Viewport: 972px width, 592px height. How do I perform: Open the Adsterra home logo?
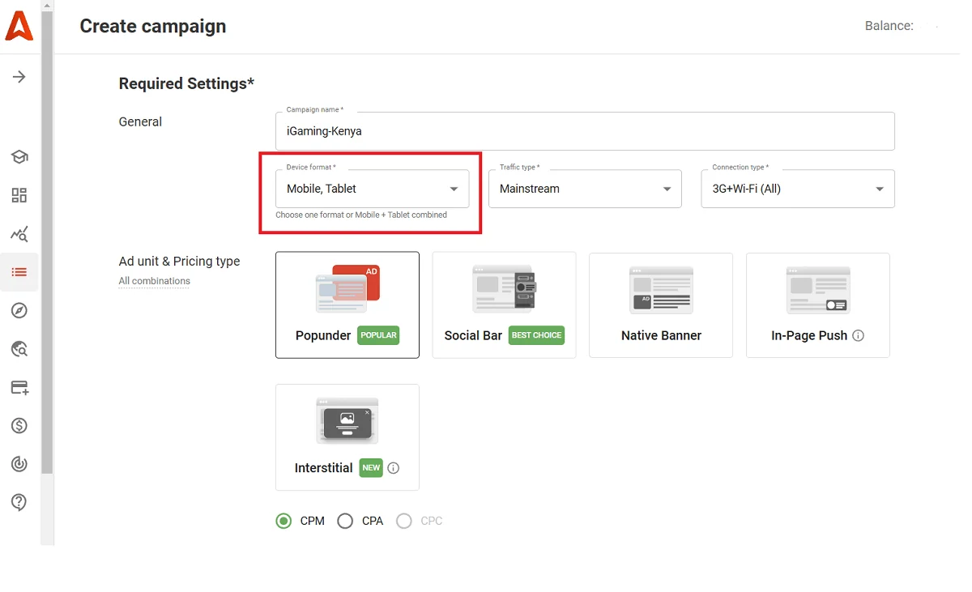[19, 26]
